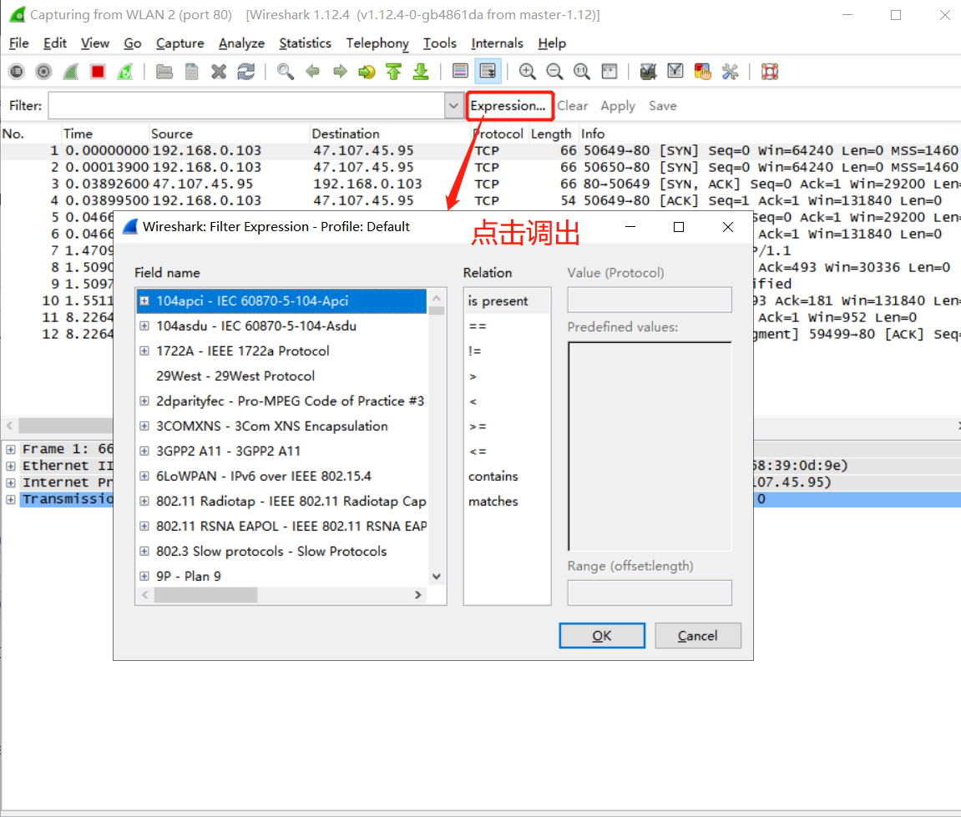Toggle packet list colorization
The image size is (961, 817).
[x=460, y=72]
